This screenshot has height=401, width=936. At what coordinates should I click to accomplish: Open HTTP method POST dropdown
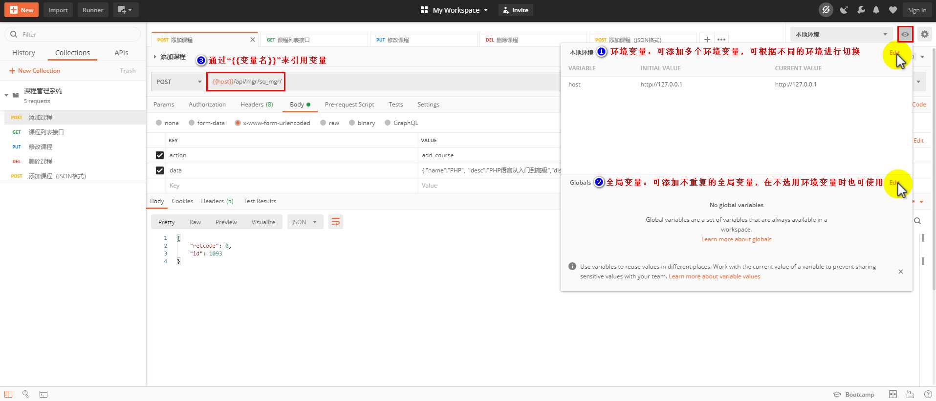point(179,82)
